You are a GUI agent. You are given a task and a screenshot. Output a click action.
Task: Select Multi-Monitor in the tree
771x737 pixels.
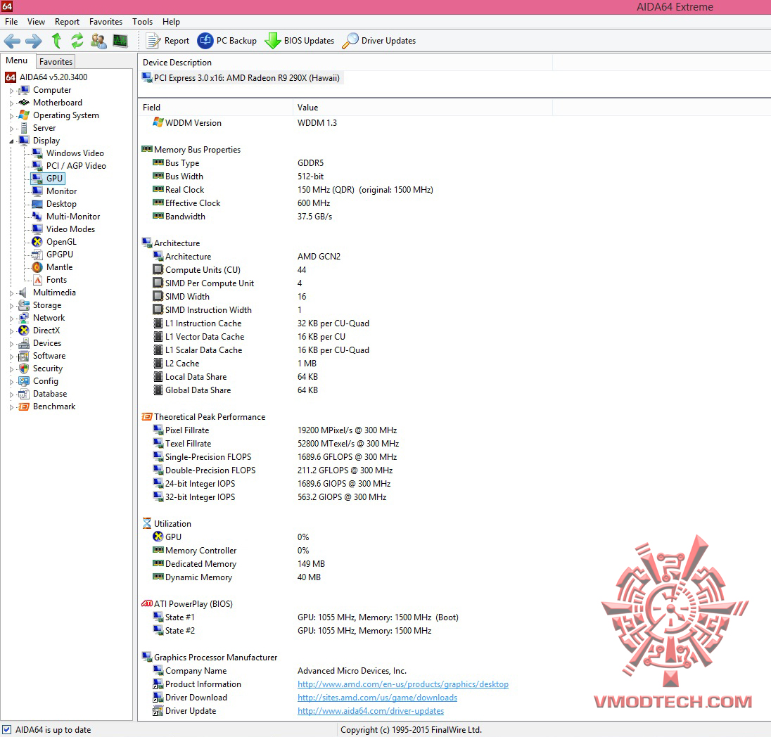(x=72, y=217)
